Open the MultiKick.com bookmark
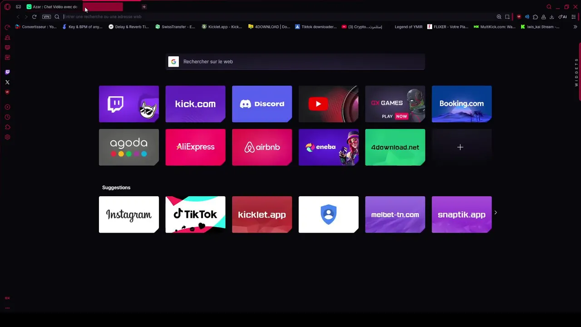The image size is (581, 327). click(494, 27)
